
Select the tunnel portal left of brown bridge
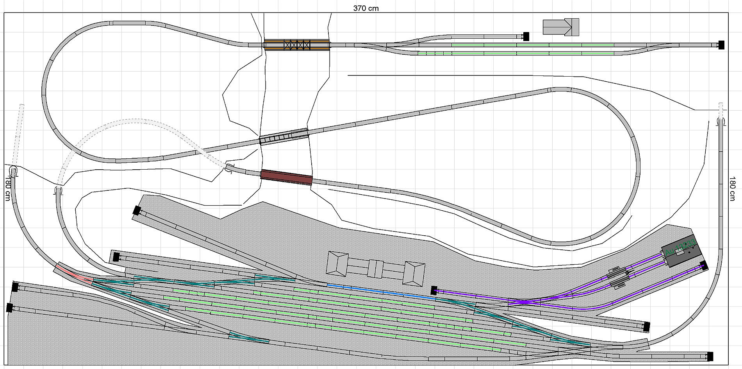click(x=229, y=168)
